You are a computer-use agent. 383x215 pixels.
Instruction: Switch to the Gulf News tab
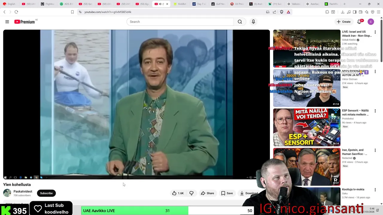(x=218, y=4)
